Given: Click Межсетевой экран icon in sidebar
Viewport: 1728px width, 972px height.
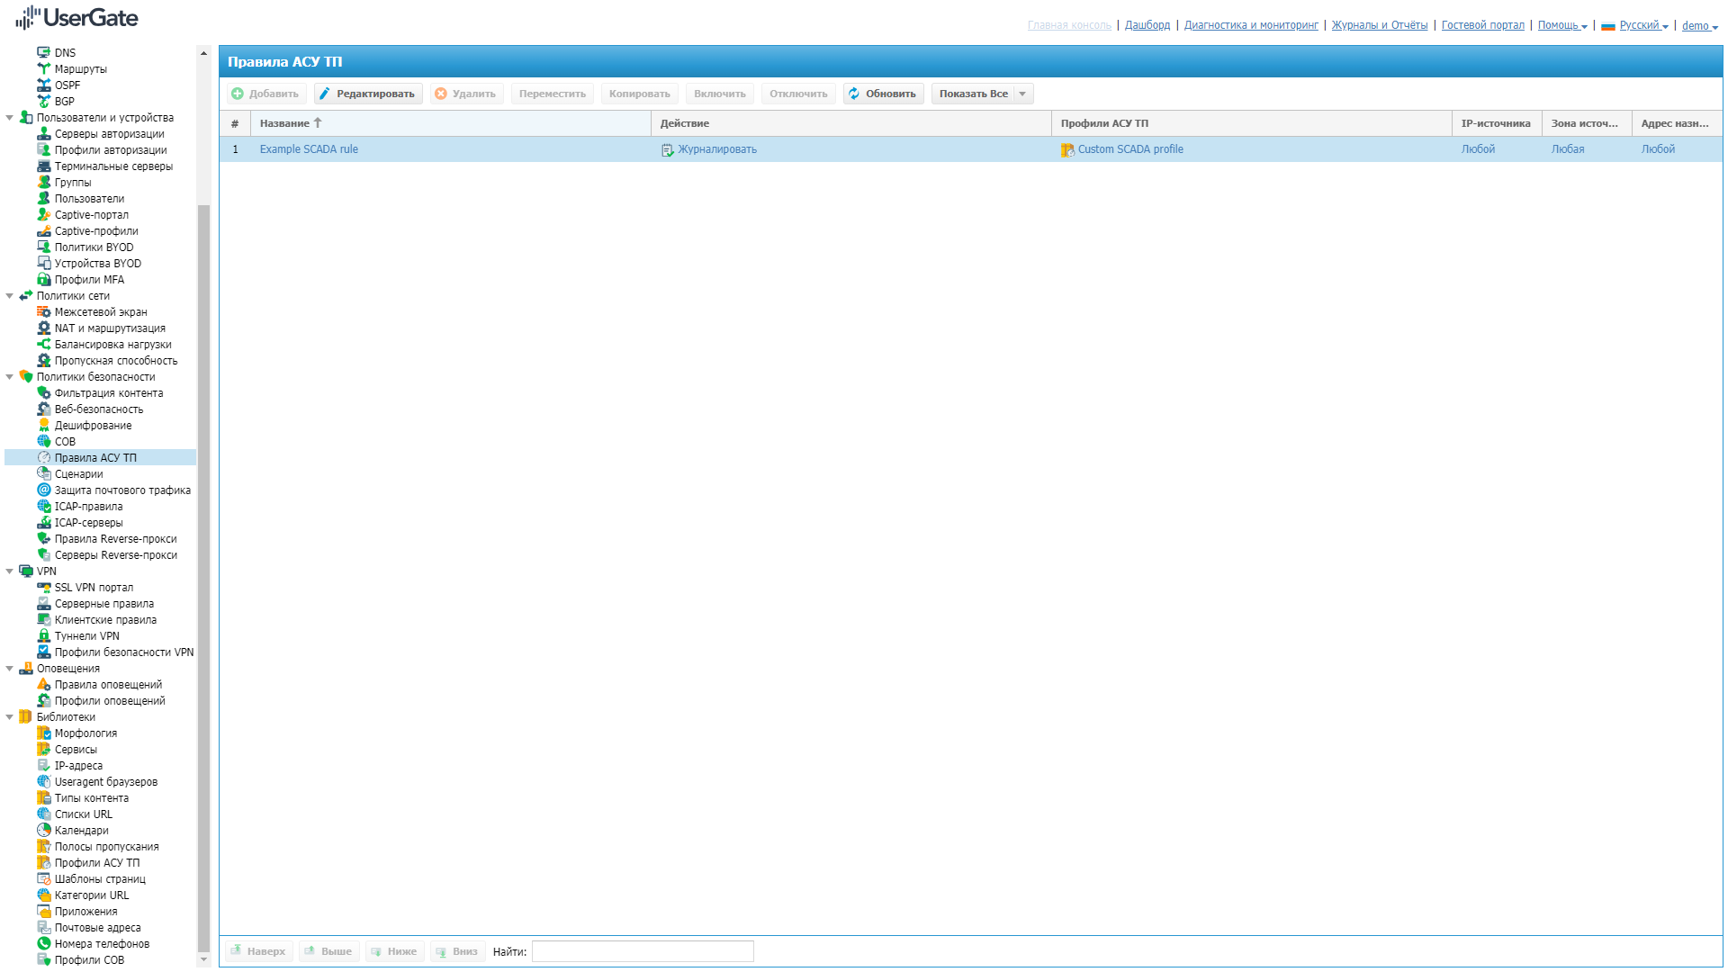Looking at the screenshot, I should (43, 312).
